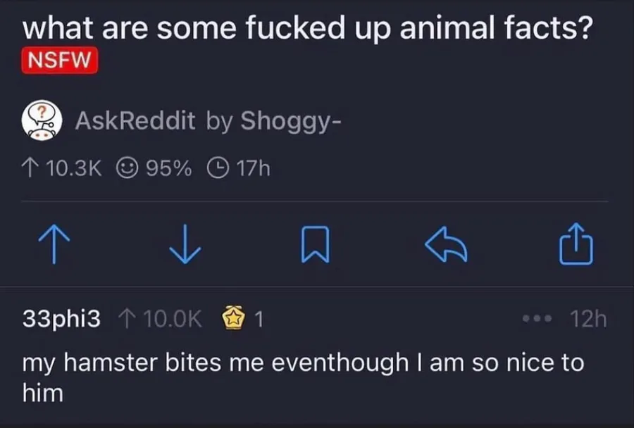Click the gold award icon on comment
Viewport: 634px width, 428px height.
coord(234,318)
